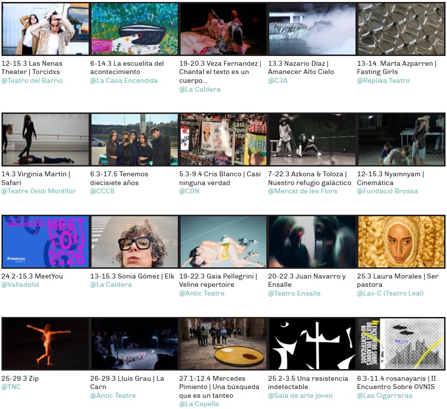Open the Mercedes Pimiento installation thumbnail
The image size is (447, 409).
[223, 344]
